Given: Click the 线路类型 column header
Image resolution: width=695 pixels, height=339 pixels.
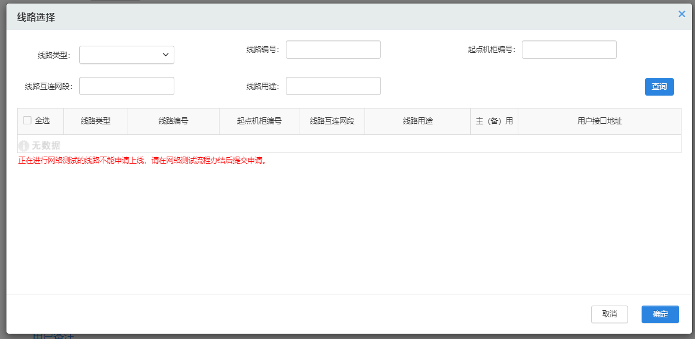Looking at the screenshot, I should click(x=95, y=121).
